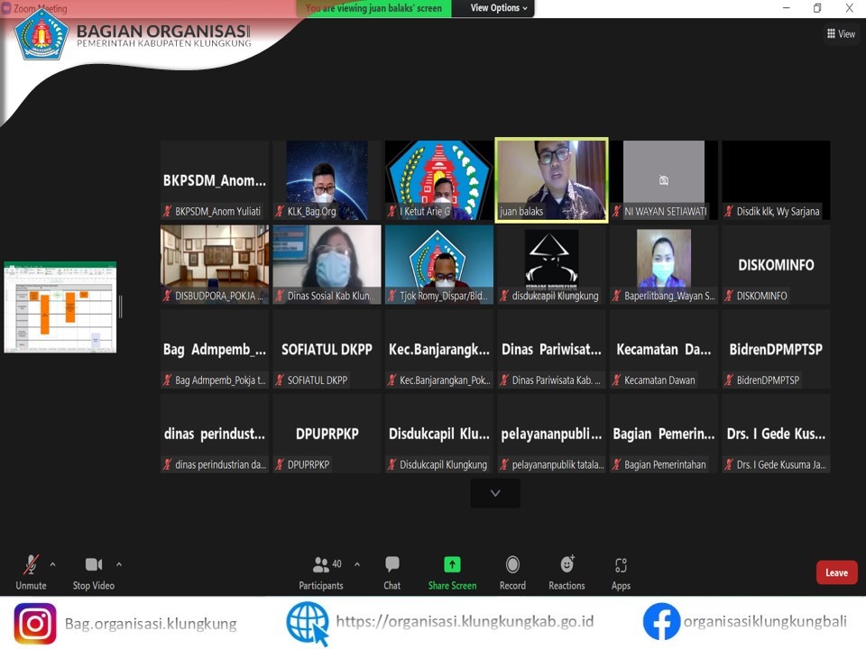The image size is (866, 649).
Task: Expand audio options arrow beside Unmute
Action: tap(52, 564)
